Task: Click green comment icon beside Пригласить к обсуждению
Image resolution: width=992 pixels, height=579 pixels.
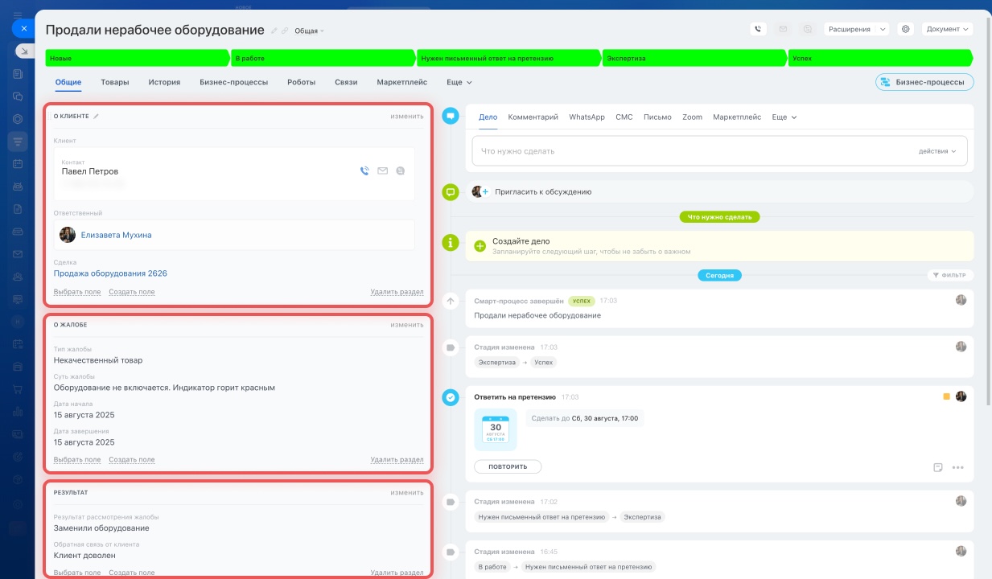Action: tap(451, 191)
